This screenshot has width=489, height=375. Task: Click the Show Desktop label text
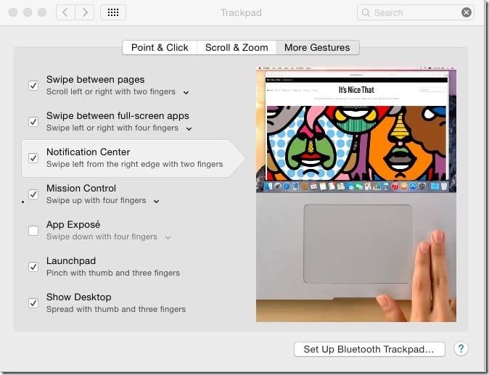click(x=79, y=297)
